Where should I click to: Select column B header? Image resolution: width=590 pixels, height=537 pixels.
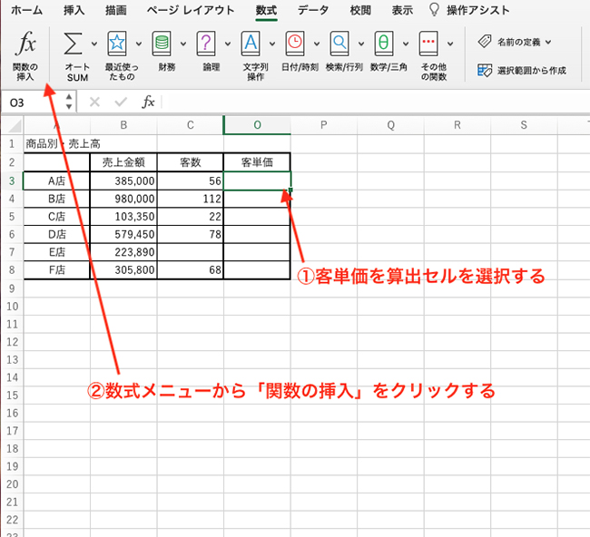tap(123, 125)
